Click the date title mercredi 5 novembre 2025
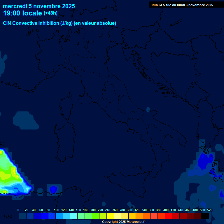Screen dimensions: 224x224 click(x=39, y=6)
